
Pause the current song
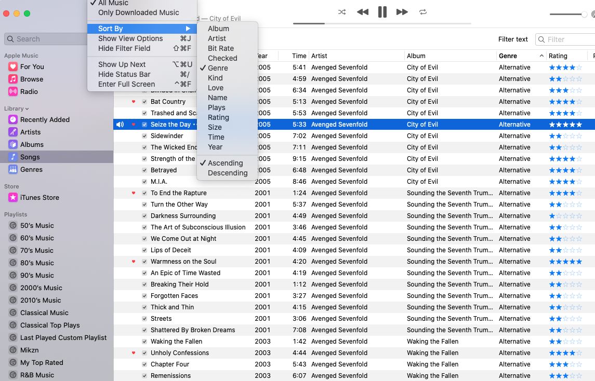[x=382, y=12]
